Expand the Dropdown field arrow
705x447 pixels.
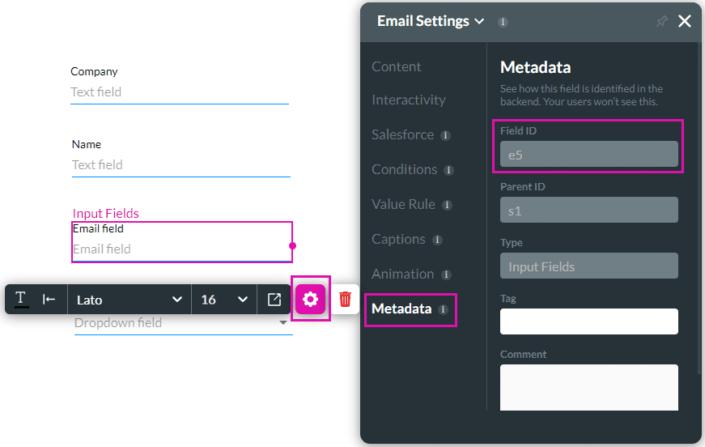point(283,323)
